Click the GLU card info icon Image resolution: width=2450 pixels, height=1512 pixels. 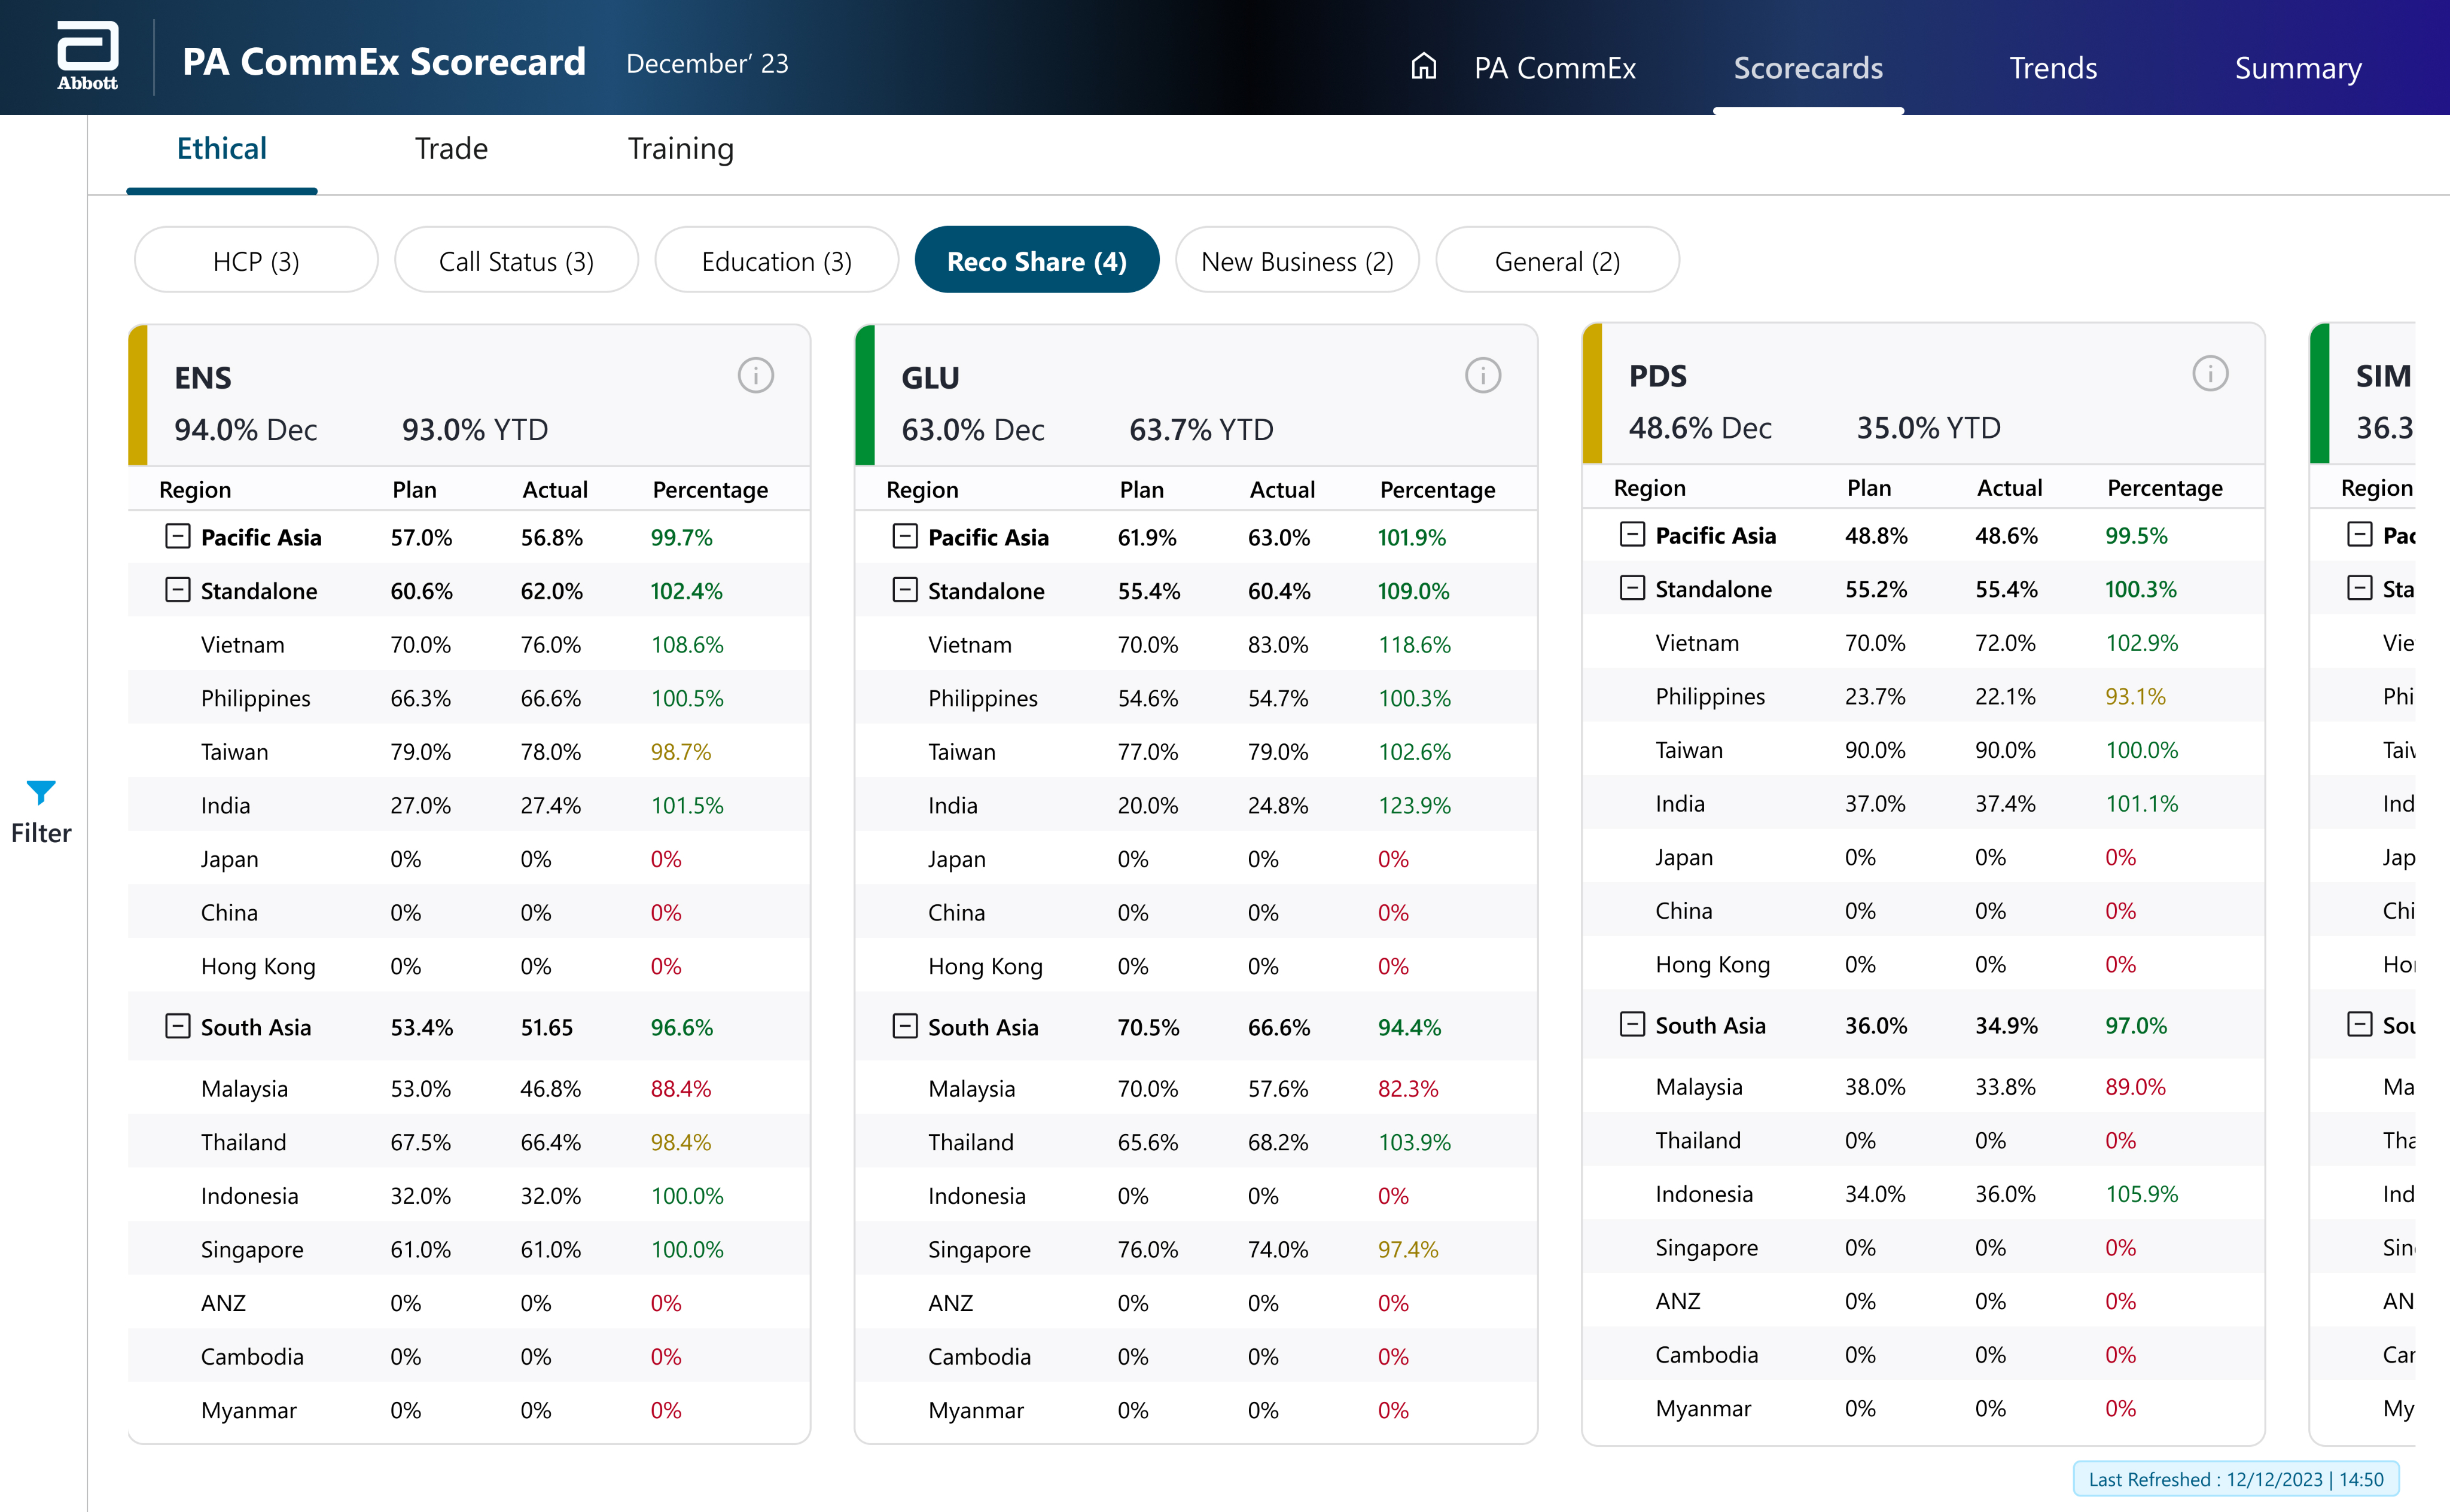(x=1482, y=376)
